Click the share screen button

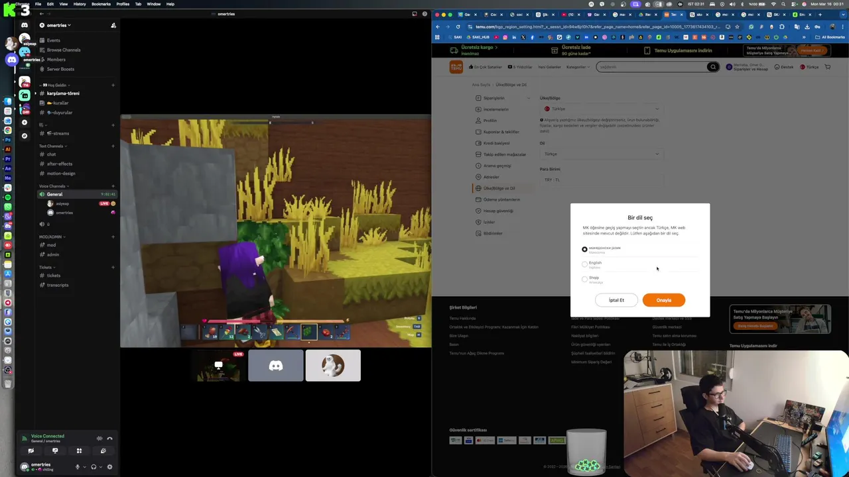pyautogui.click(x=55, y=450)
